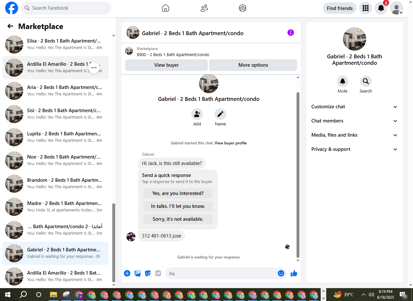Open the 39°C weather widget in the taskbar
413x301 pixels.
tap(344, 295)
